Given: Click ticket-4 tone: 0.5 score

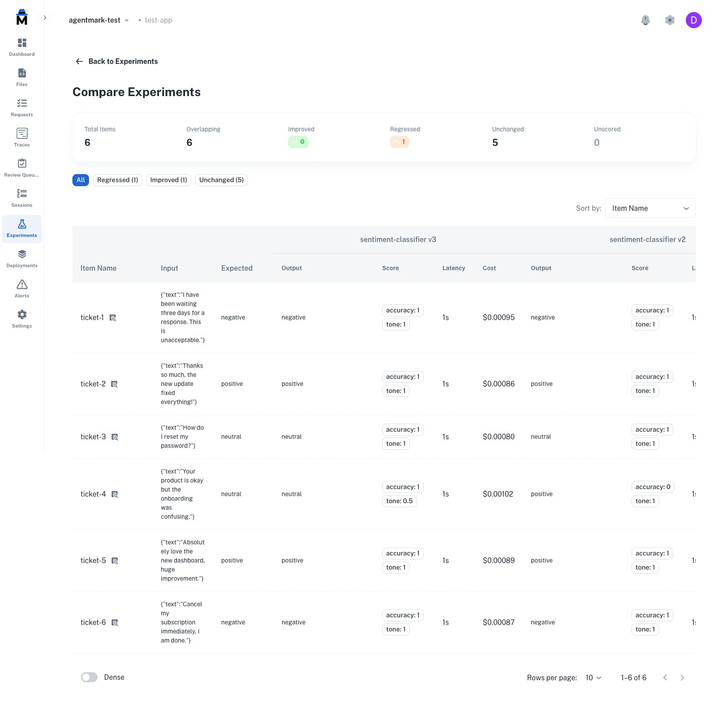Looking at the screenshot, I should pos(399,501).
